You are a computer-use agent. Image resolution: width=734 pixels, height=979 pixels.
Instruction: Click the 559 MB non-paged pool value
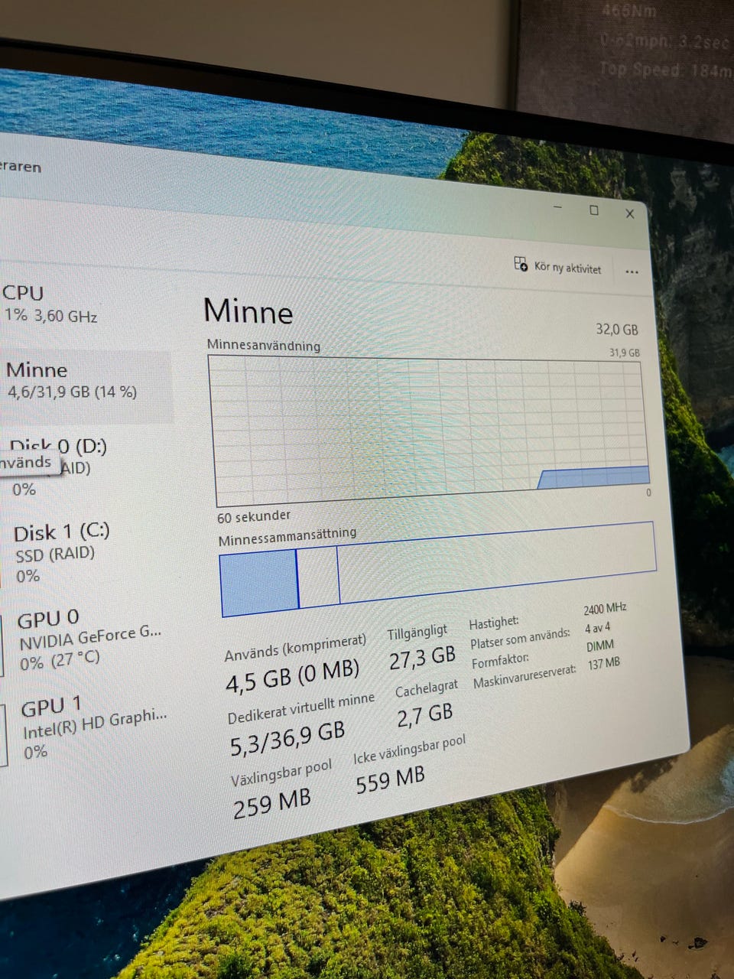click(x=390, y=779)
